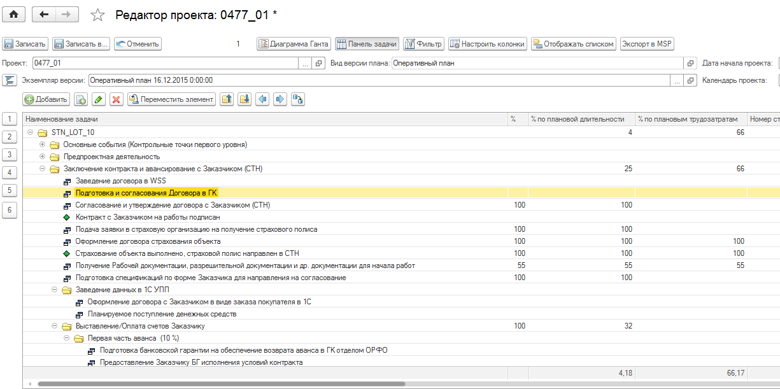Expand the Предпроектная деятельность node
The width and height of the screenshot is (780, 389).
tap(43, 157)
